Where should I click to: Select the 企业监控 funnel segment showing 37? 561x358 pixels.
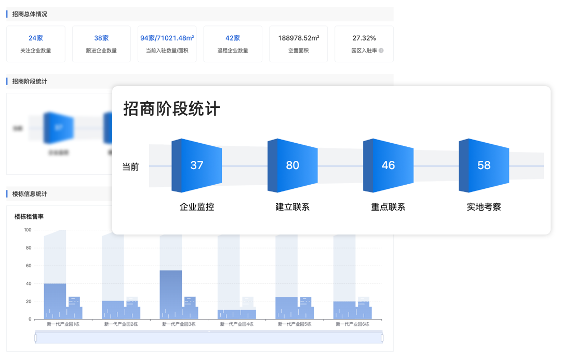click(196, 165)
